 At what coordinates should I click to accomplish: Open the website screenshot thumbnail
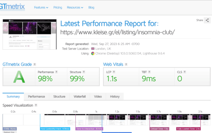[30, 34]
